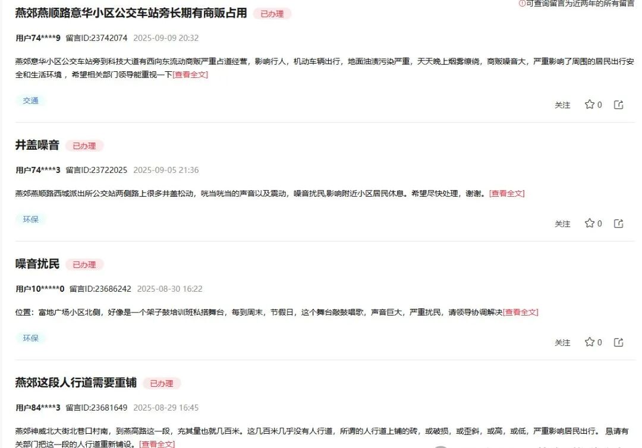
Task: Select 环保 tag under 噪音扰民
Action: coord(31,339)
